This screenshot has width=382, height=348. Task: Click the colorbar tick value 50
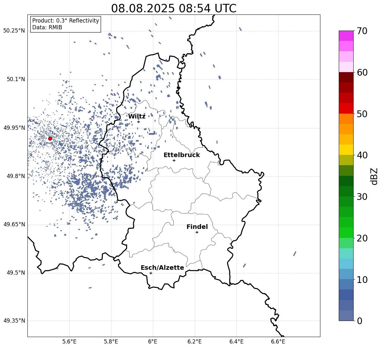(x=362, y=114)
